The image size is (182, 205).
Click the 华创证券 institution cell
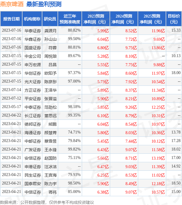(33, 73)
